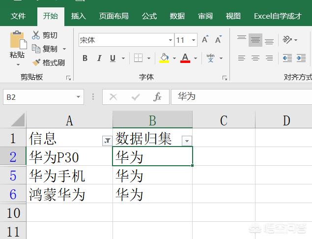
Task: Select cell containing 鸿蒙华为
Action: [69, 194]
